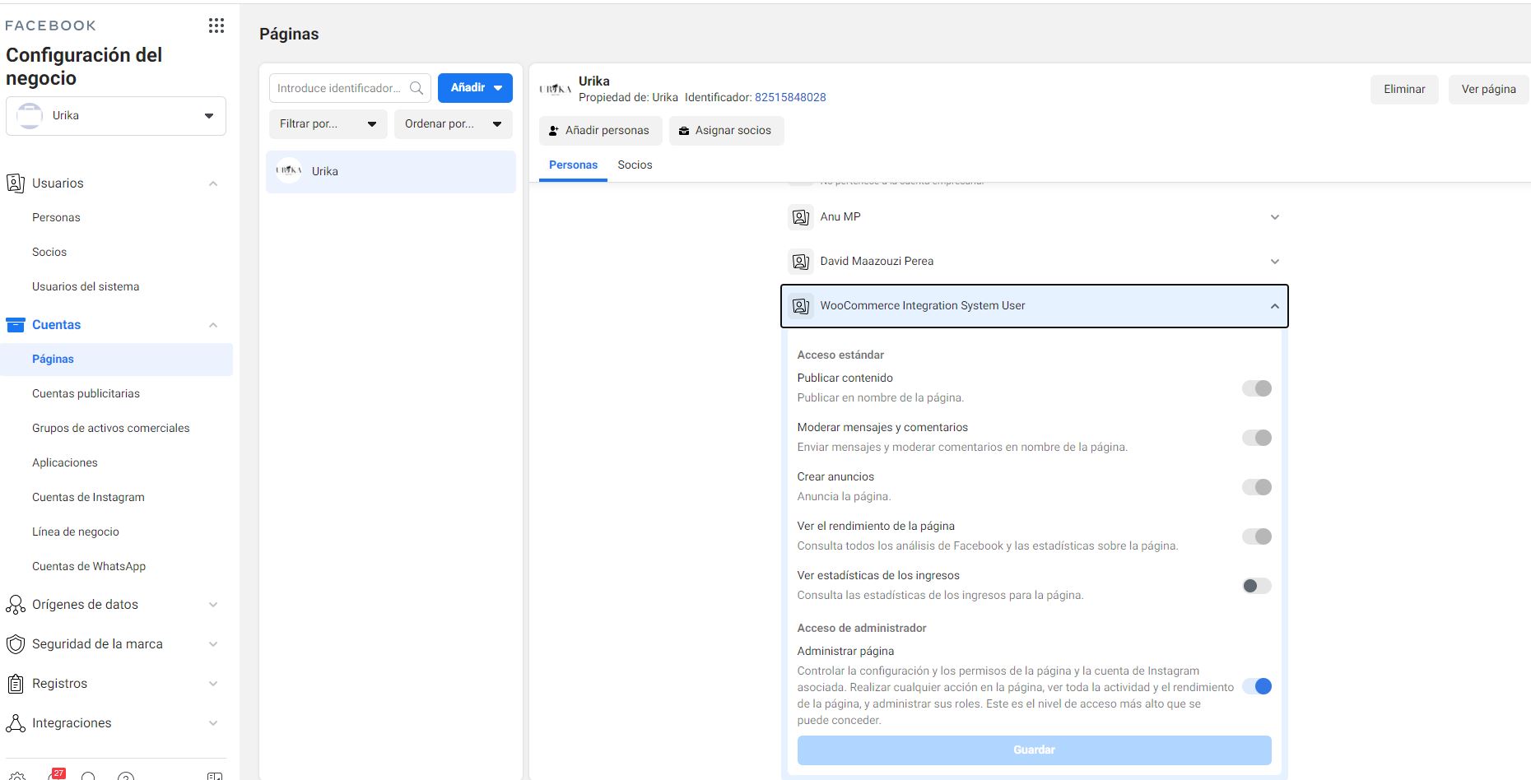Click the Eliminar button

[x=1404, y=89]
